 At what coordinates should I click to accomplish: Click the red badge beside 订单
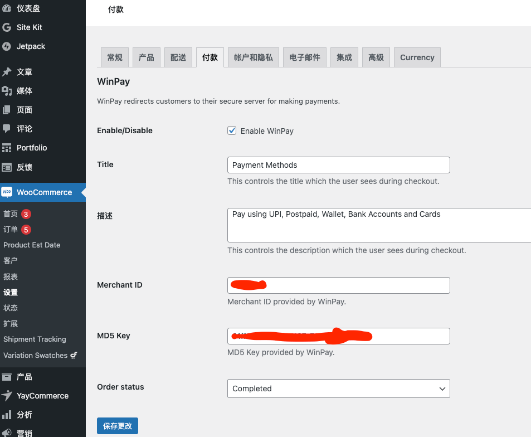pyautogui.click(x=26, y=230)
